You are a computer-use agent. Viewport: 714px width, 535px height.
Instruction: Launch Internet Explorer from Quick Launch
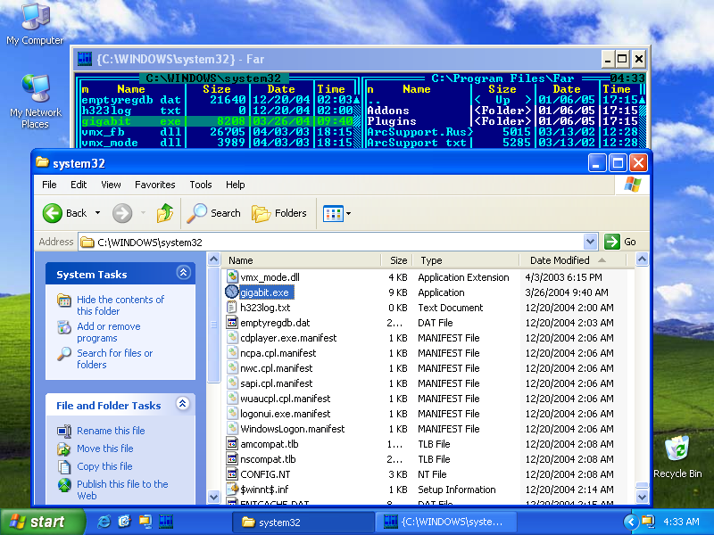tap(104, 522)
